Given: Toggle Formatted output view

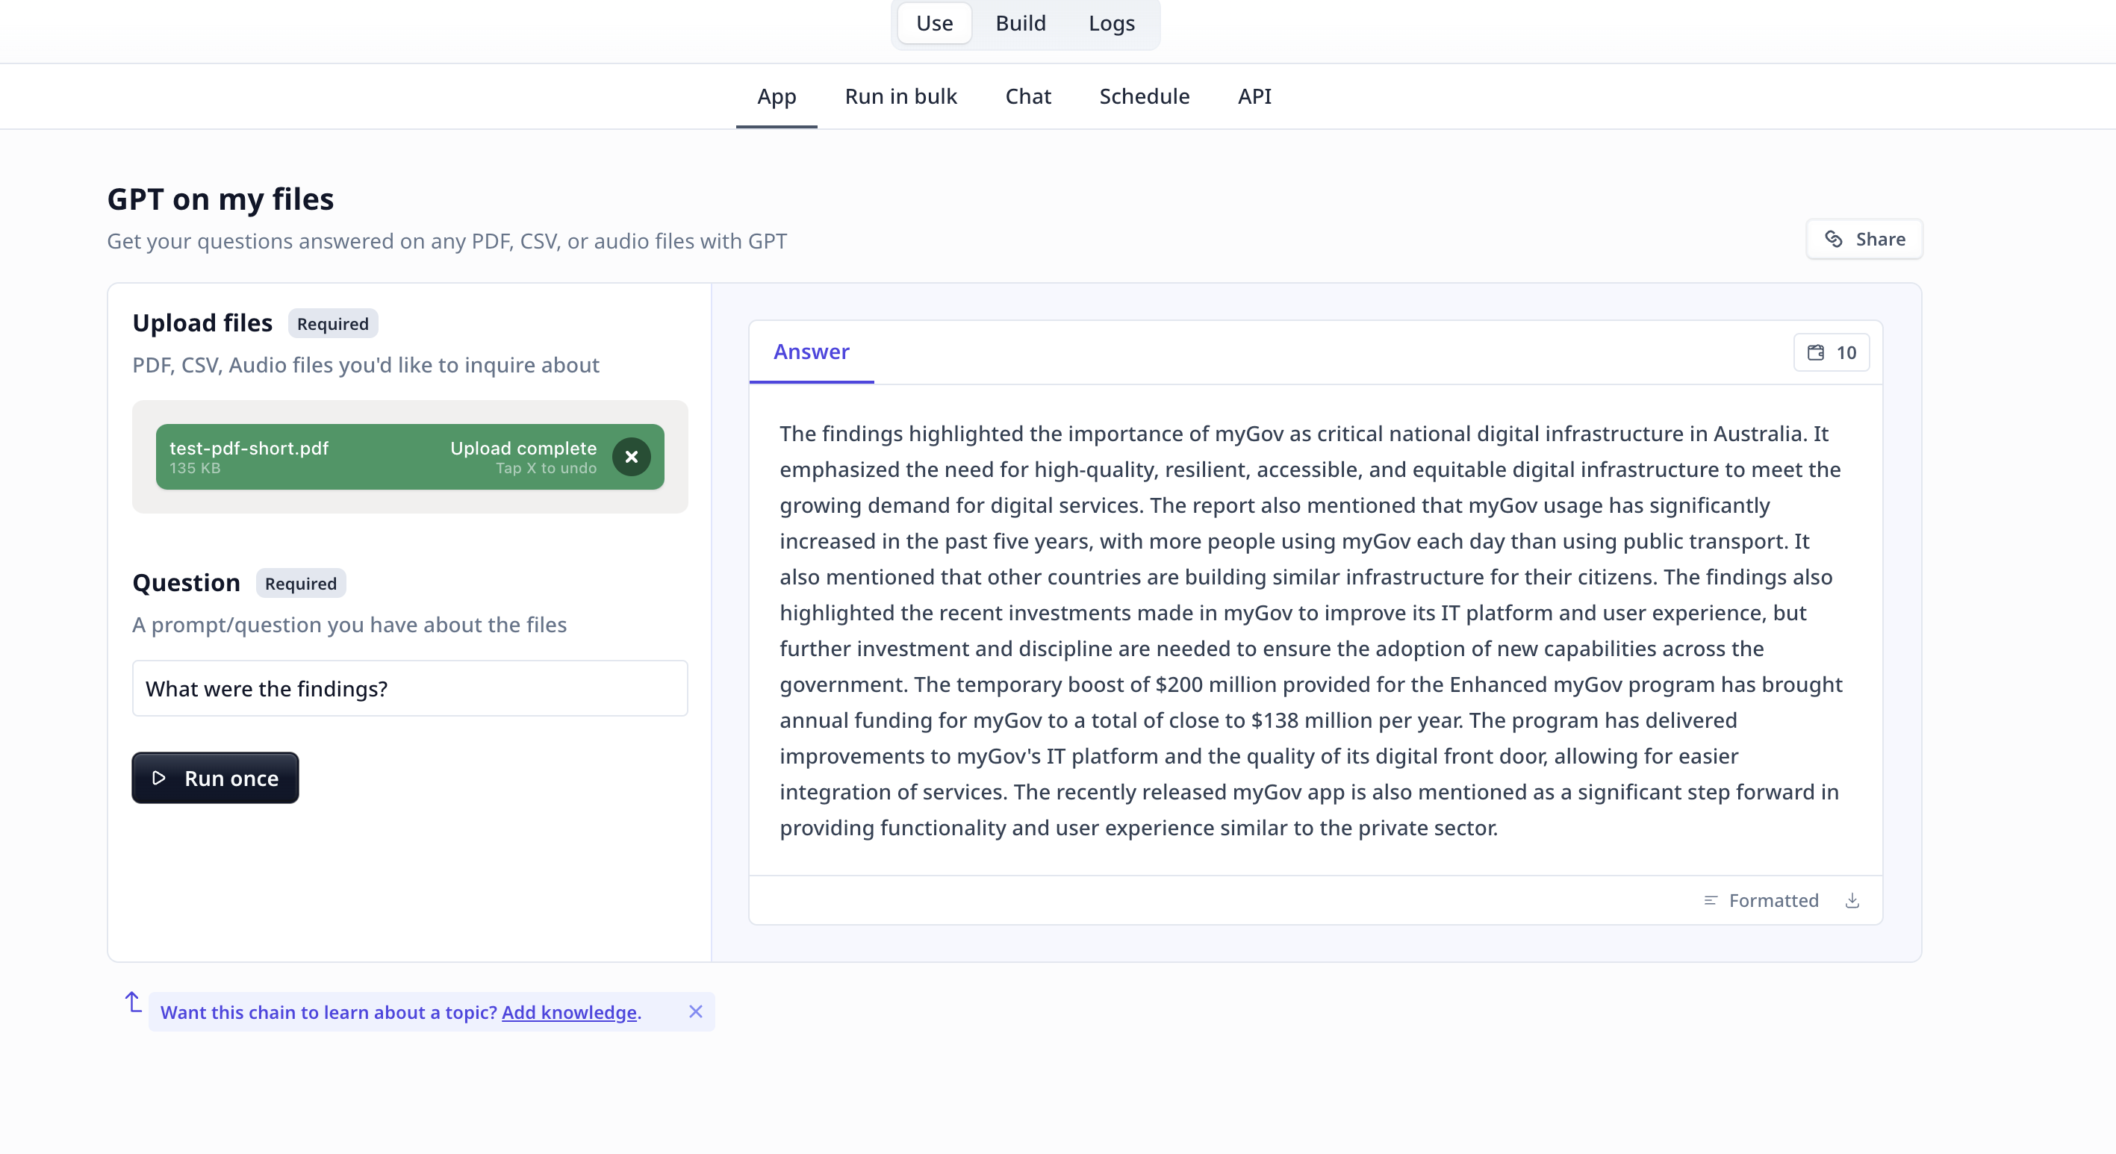Looking at the screenshot, I should click(x=1761, y=900).
